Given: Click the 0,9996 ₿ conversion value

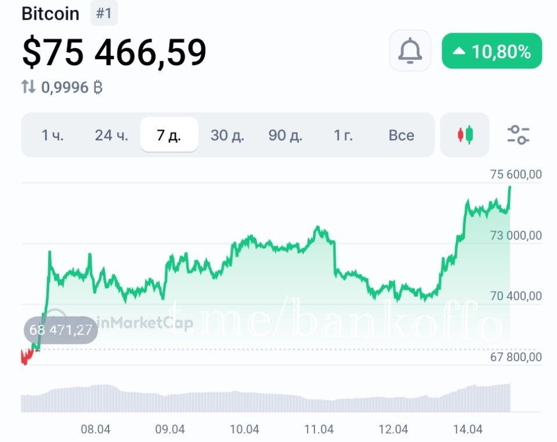Looking at the screenshot, I should click(x=72, y=88).
